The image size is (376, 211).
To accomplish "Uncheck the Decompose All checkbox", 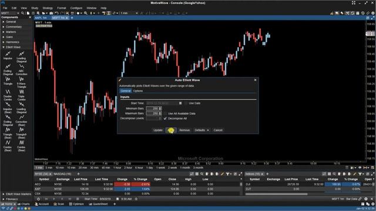I will [165, 118].
